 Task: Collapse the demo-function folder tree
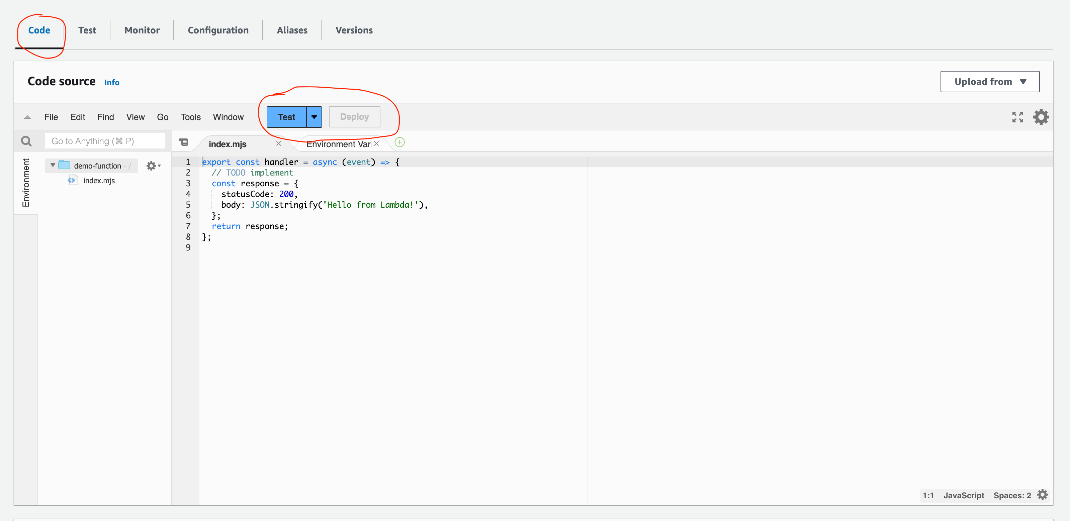coord(53,165)
